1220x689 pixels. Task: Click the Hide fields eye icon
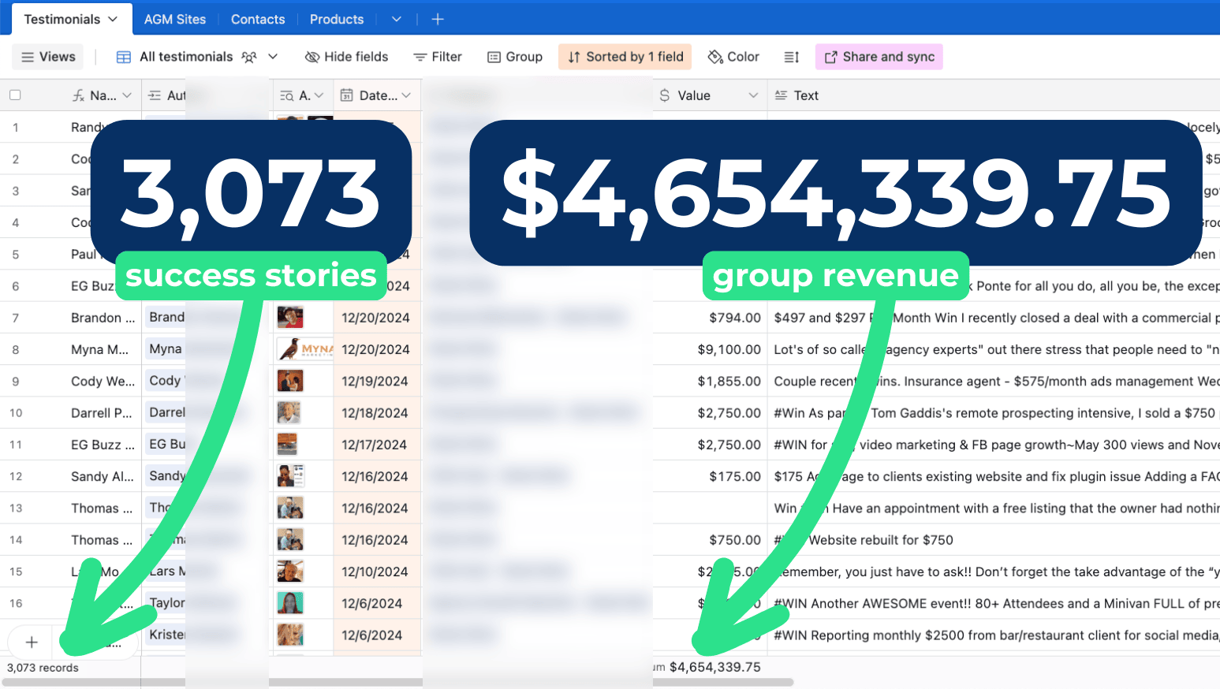(312, 57)
